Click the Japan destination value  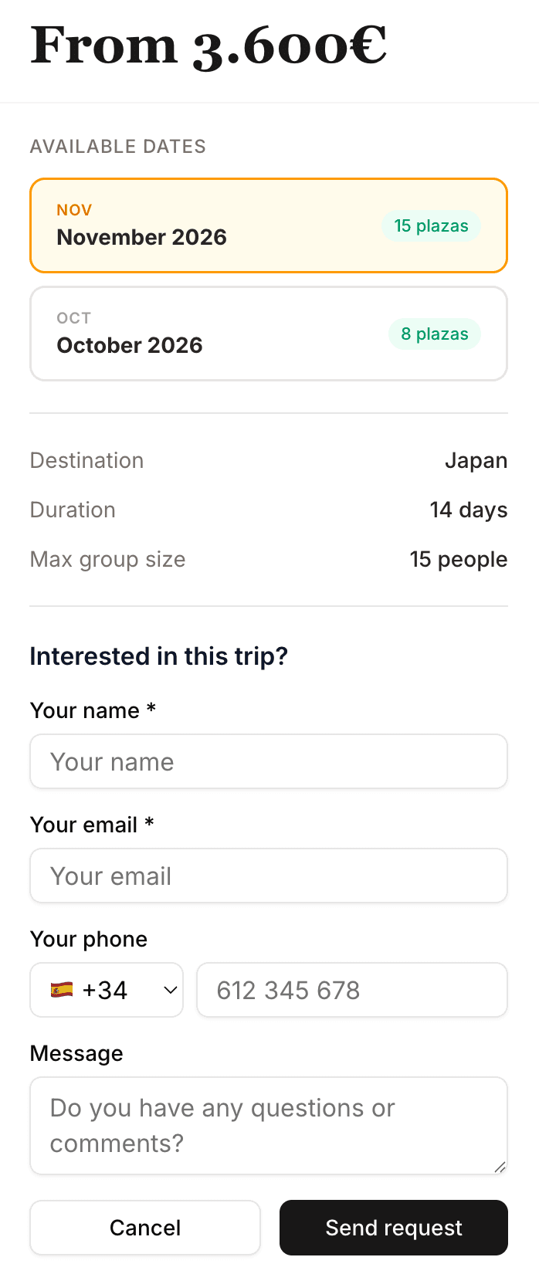tap(476, 460)
